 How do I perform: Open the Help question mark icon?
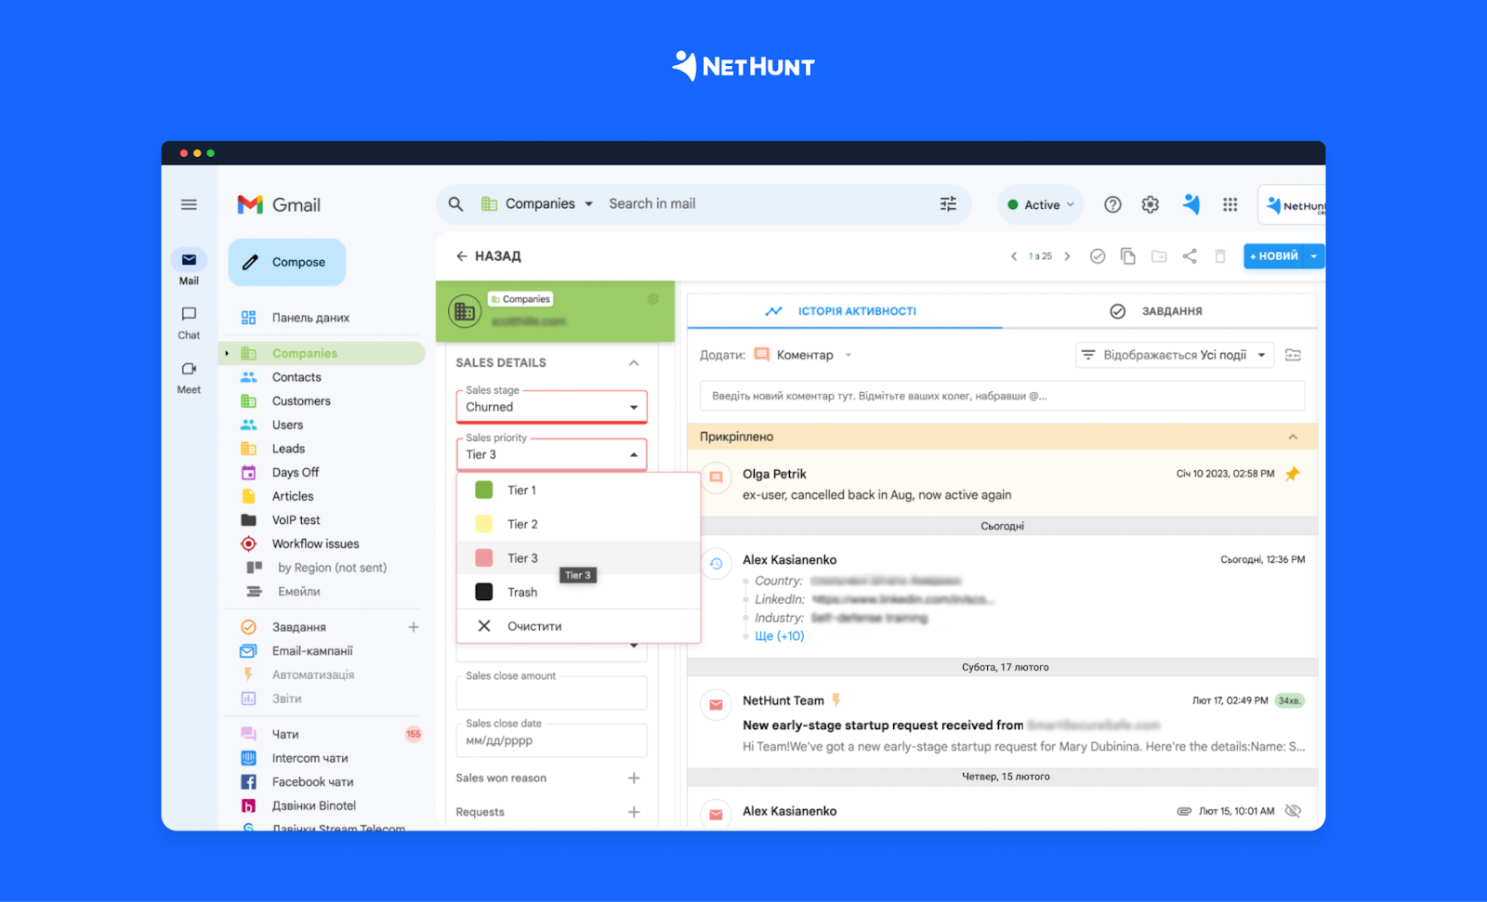(1112, 204)
